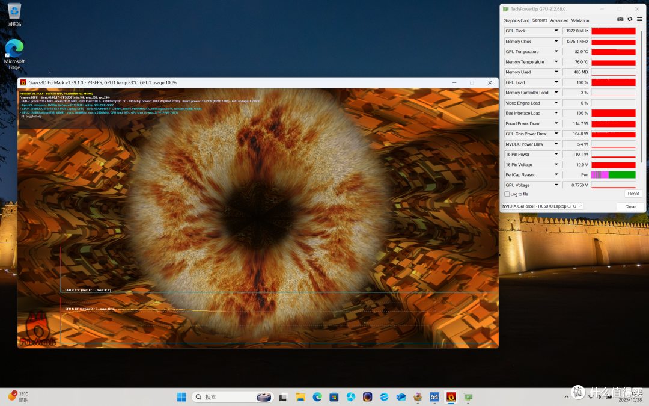The height and width of the screenshot is (406, 649).
Task: Open Microsoft Edge desktop shortcut
Action: click(14, 55)
